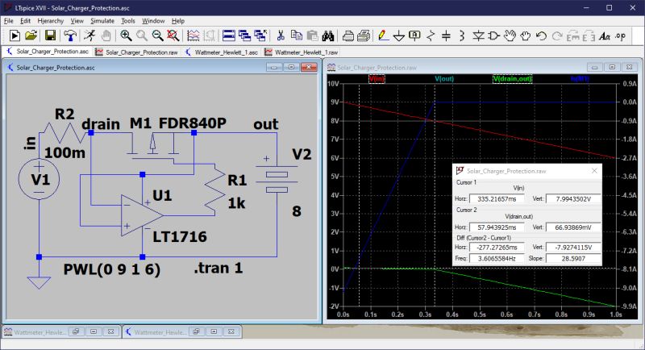Open the Tools menu

(x=128, y=20)
